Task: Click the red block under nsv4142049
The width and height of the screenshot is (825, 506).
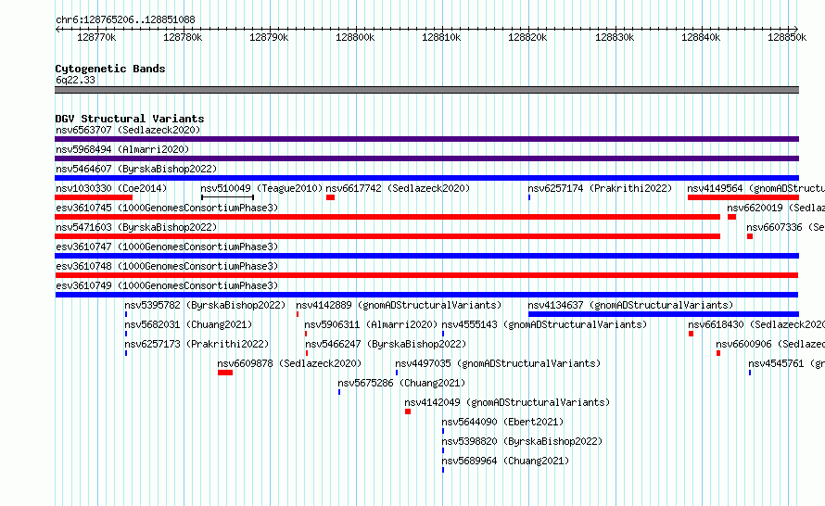Action: [x=408, y=411]
